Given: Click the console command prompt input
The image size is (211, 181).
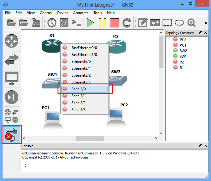Looking at the screenshot, I should point(115,165).
